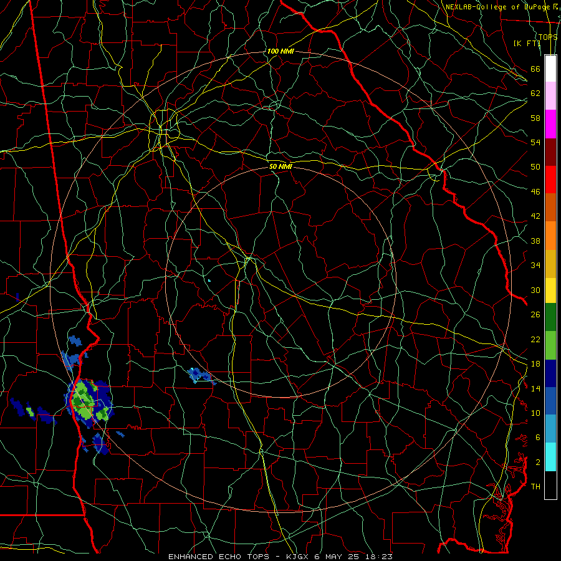
Task: Click the tiny cyan echo pixel near map center
Action: coord(209,280)
